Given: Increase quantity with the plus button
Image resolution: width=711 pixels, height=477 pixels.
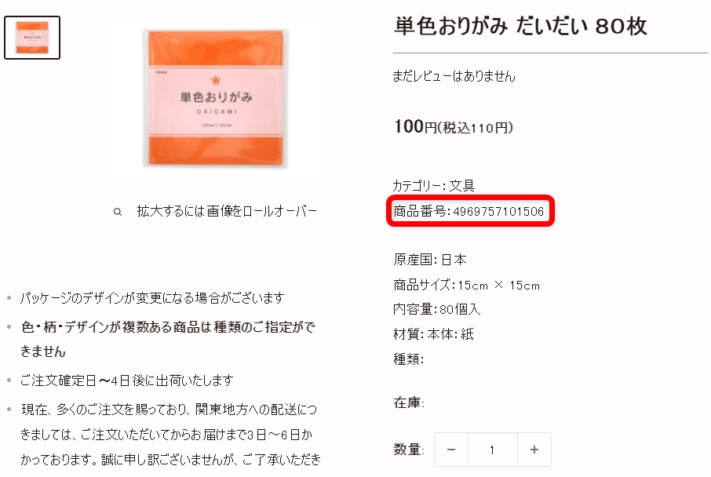Looking at the screenshot, I should click(x=534, y=450).
